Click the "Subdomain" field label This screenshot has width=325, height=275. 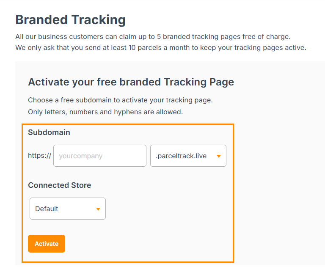pyautogui.click(x=49, y=132)
